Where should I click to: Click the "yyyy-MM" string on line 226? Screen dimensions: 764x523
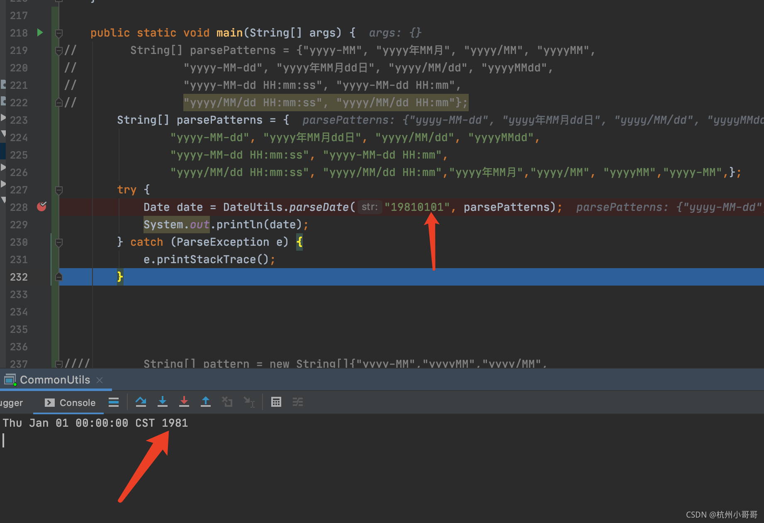(x=693, y=172)
